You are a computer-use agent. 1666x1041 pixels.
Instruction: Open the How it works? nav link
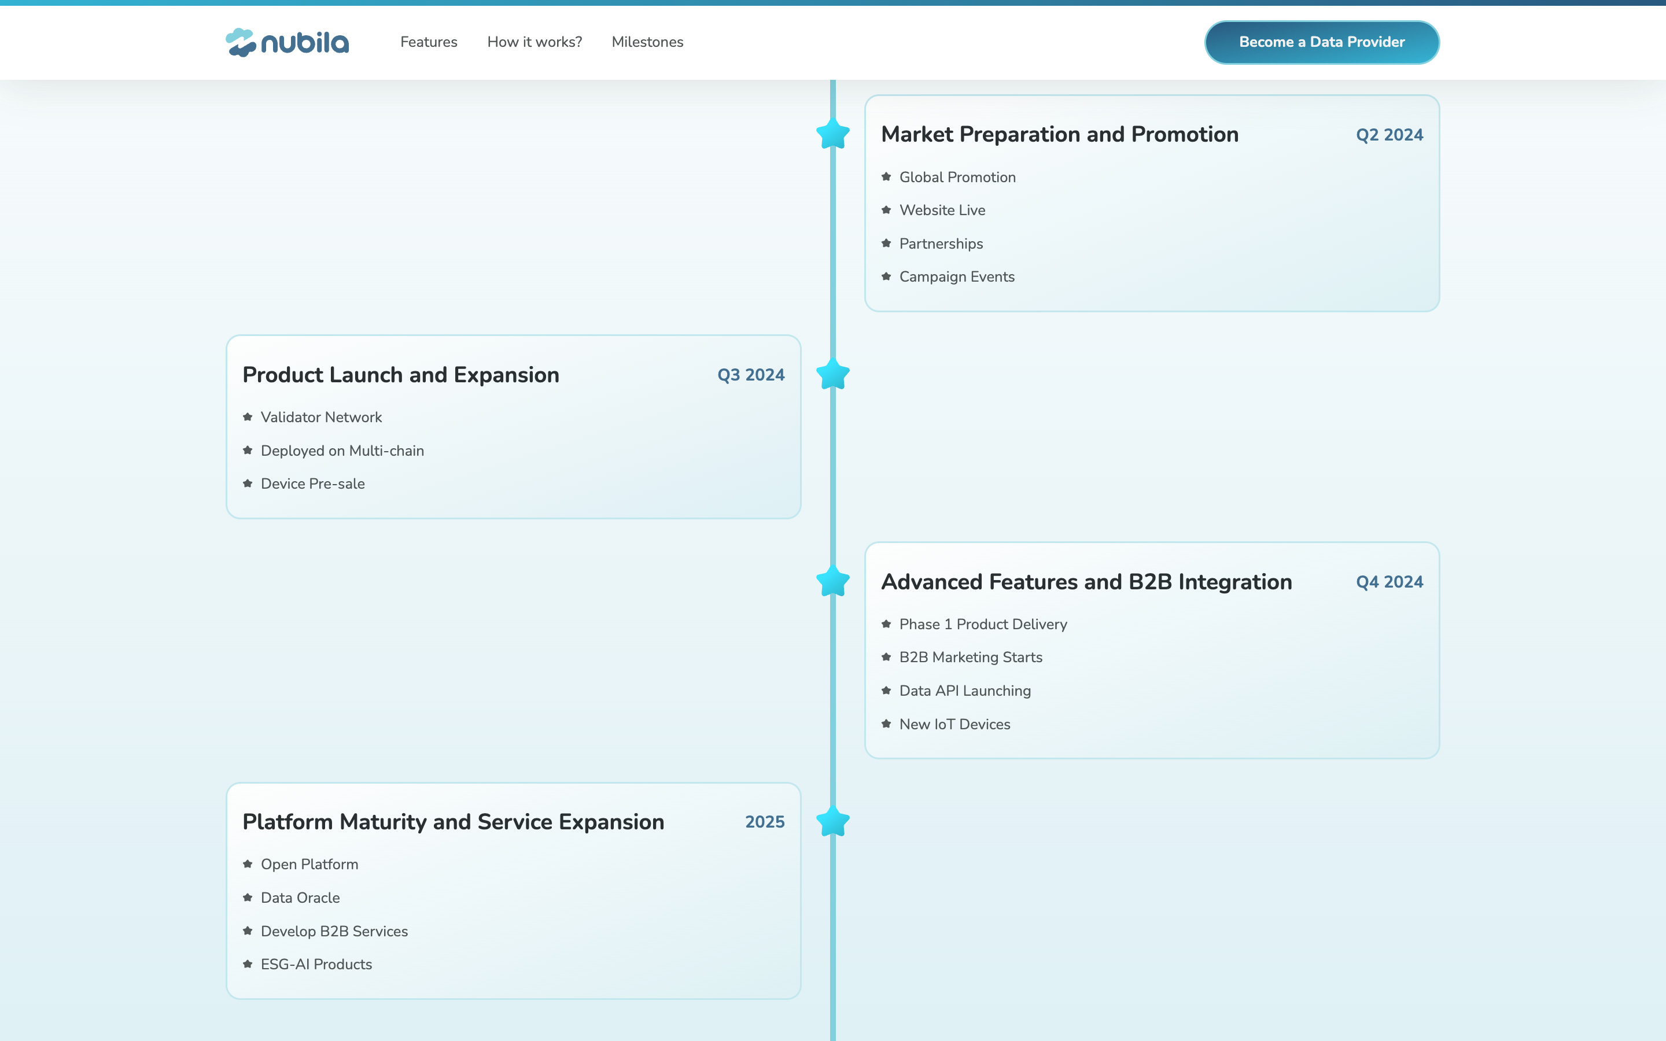tap(535, 42)
